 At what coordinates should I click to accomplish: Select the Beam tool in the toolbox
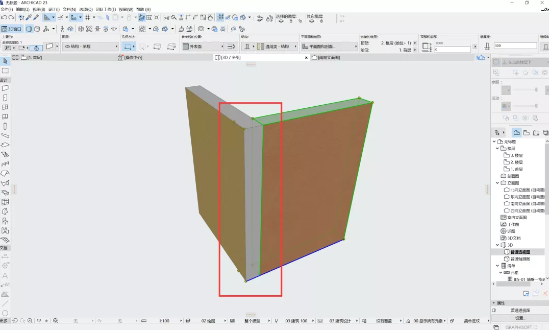pyautogui.click(x=5, y=136)
